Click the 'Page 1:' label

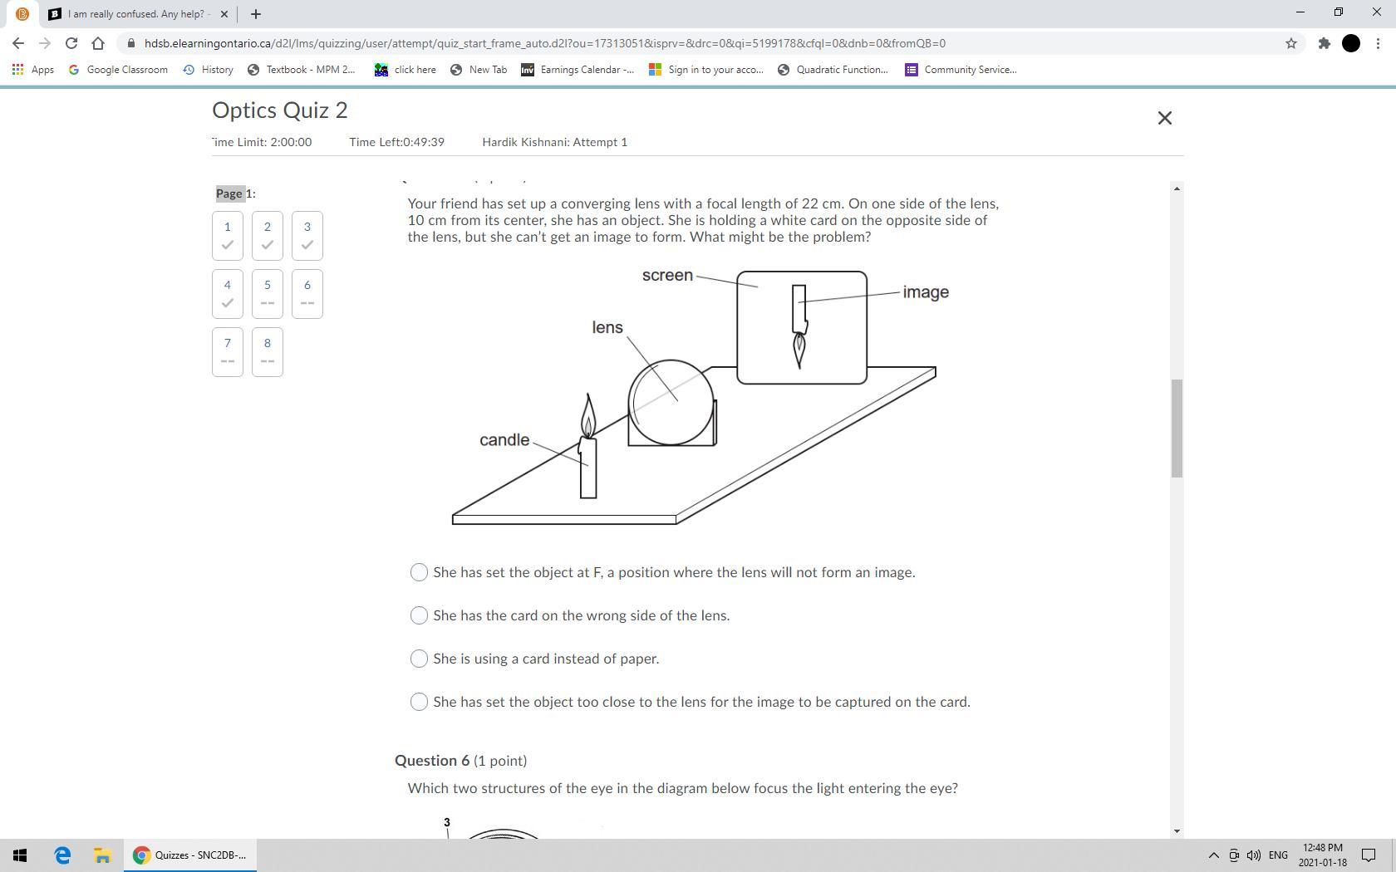pyautogui.click(x=236, y=194)
